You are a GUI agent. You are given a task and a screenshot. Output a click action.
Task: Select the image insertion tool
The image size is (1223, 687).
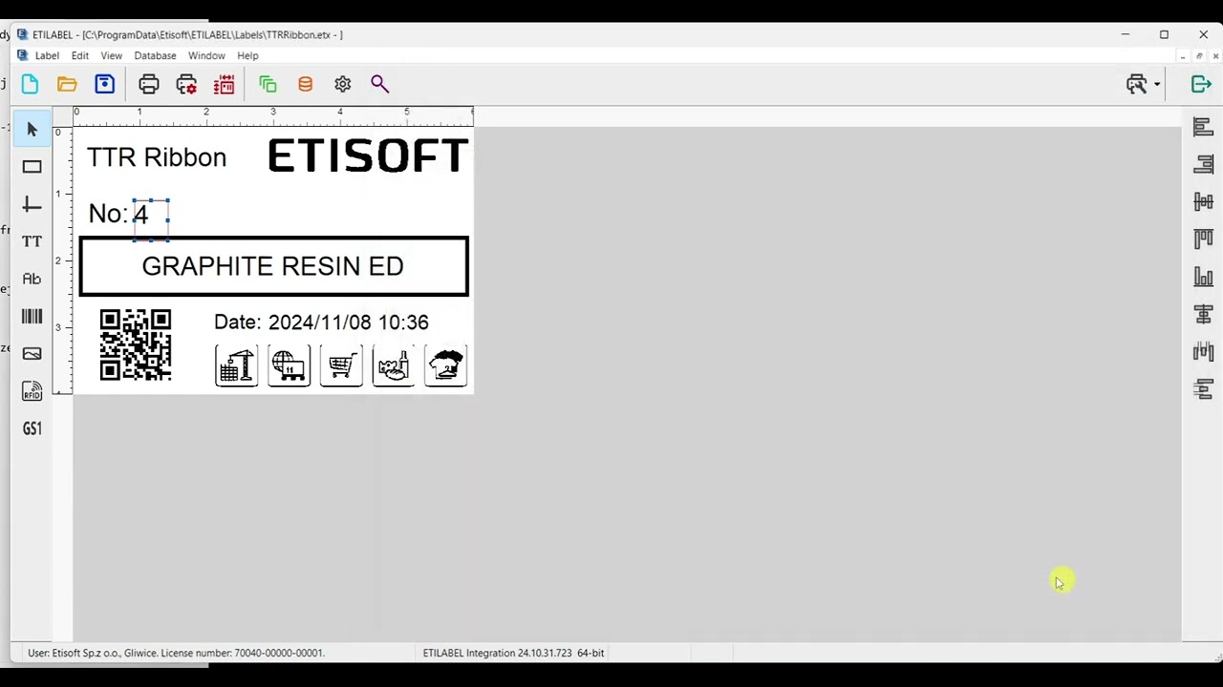point(32,353)
